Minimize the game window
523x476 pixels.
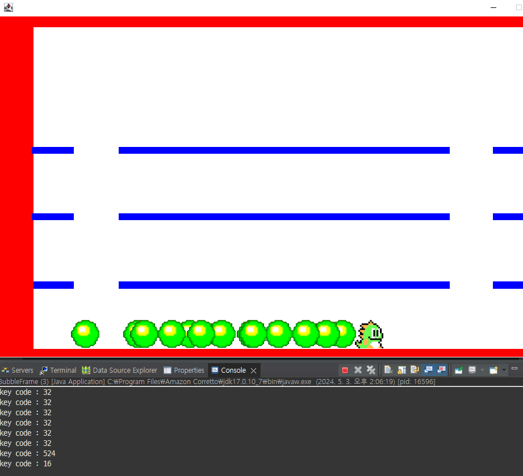coord(493,7)
